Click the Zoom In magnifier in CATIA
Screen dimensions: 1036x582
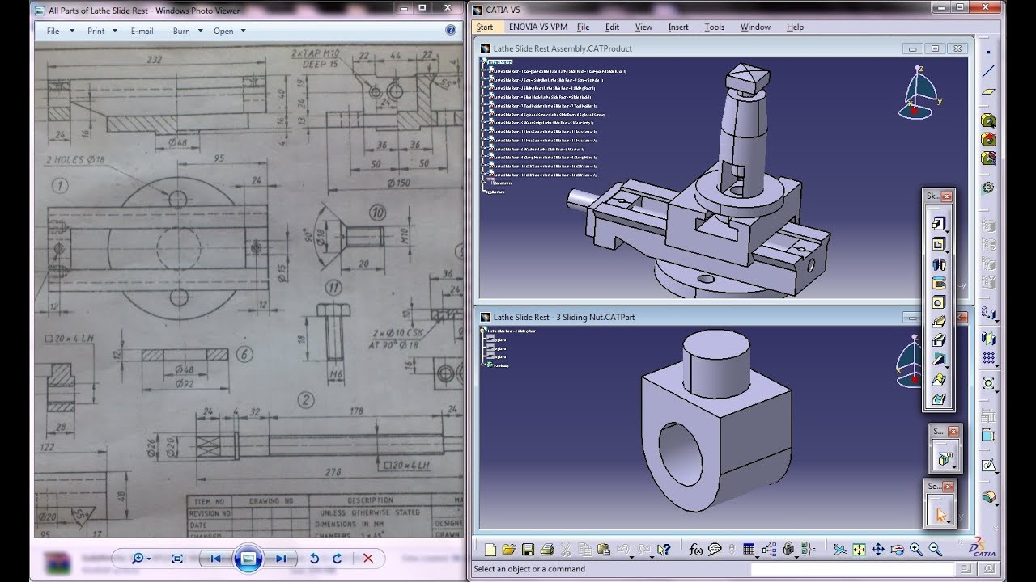(916, 550)
